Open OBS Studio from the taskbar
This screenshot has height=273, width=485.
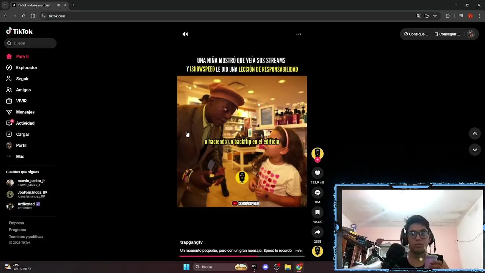[277, 267]
